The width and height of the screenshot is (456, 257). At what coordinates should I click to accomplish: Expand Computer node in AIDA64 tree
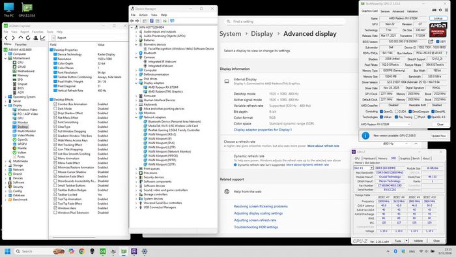[5, 54]
